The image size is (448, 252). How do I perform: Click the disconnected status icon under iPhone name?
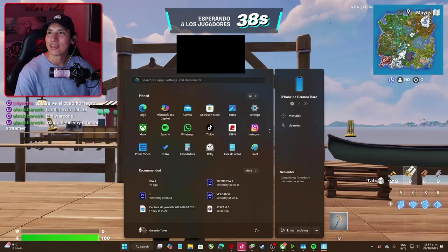point(292,104)
